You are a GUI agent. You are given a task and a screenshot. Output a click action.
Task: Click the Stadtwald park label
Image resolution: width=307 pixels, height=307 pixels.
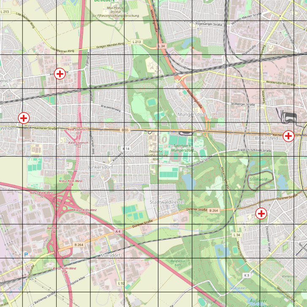point(258,179)
